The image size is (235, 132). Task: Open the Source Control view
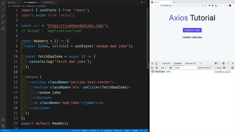[x=3, y=16]
